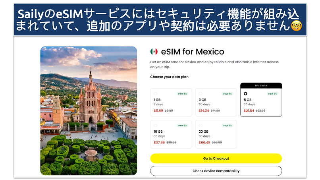Click Check device compatibility button
320x180 pixels.
[216, 171]
